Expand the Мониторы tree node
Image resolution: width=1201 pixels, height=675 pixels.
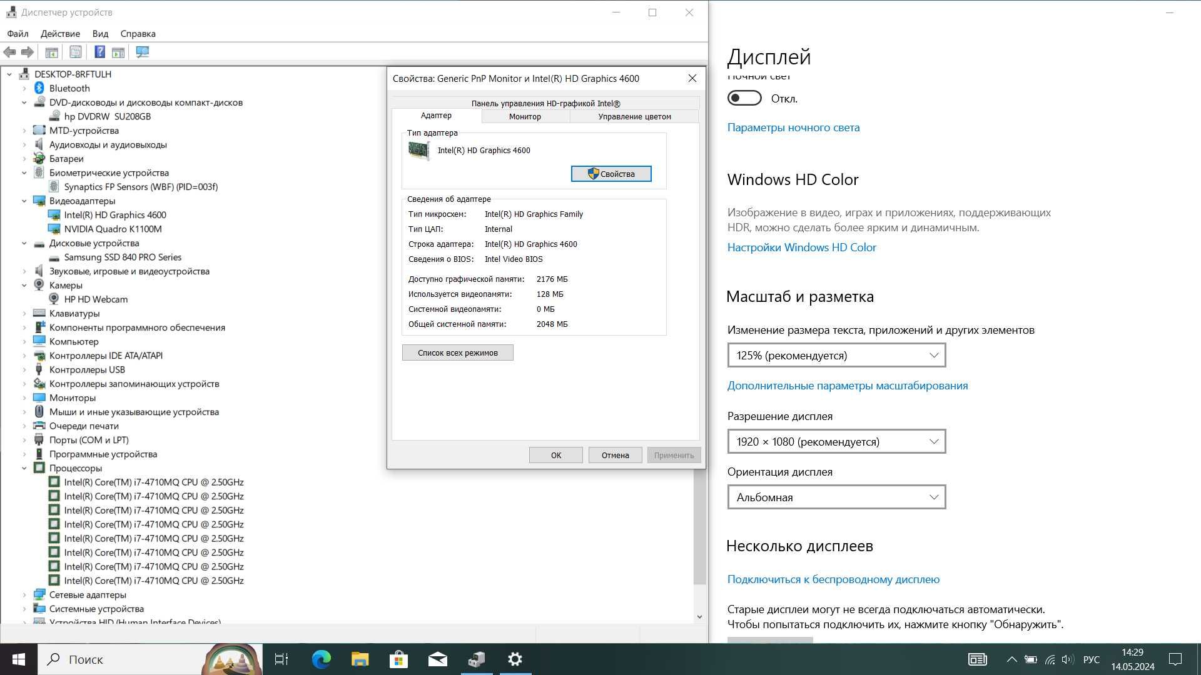click(x=24, y=397)
